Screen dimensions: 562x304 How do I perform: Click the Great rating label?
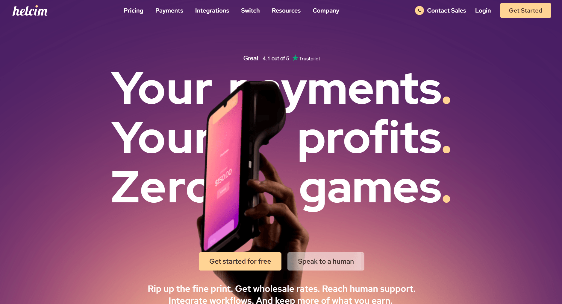pos(251,58)
